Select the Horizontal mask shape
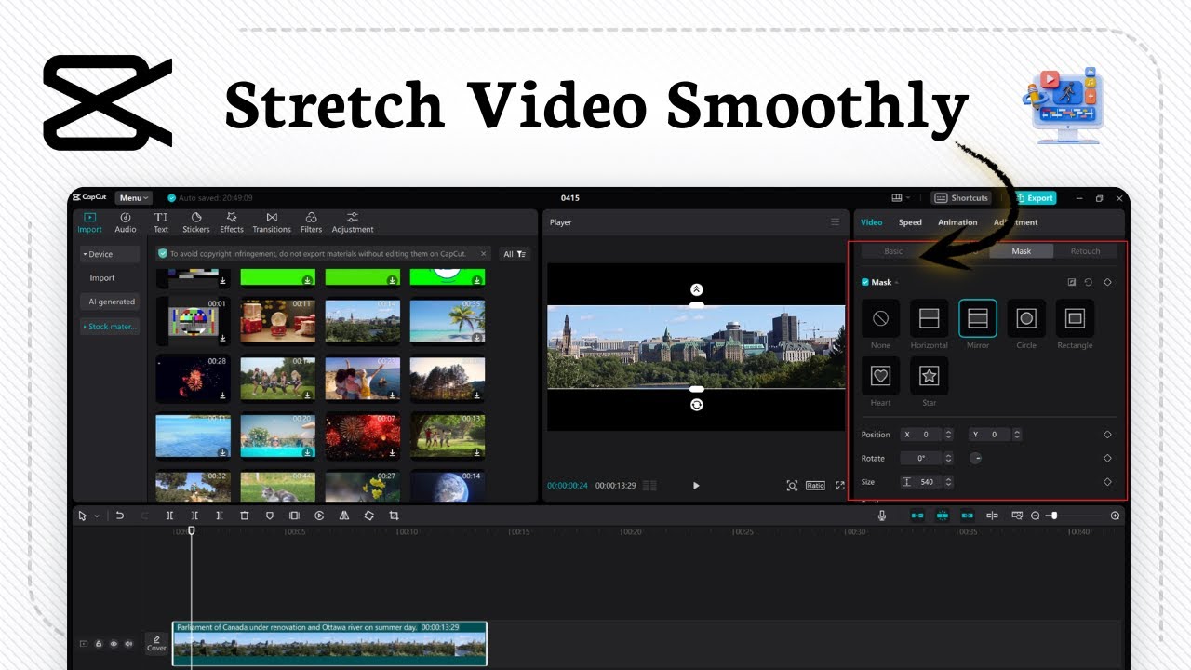Image resolution: width=1191 pixels, height=670 pixels. tap(929, 318)
